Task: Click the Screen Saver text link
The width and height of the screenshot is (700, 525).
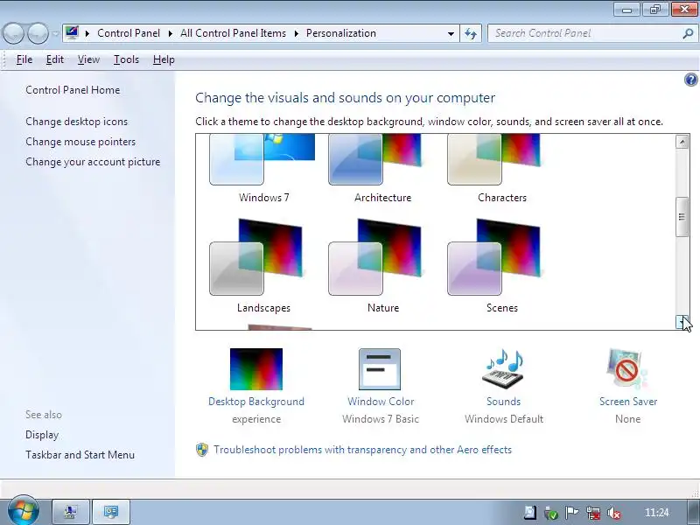Action: pos(628,402)
